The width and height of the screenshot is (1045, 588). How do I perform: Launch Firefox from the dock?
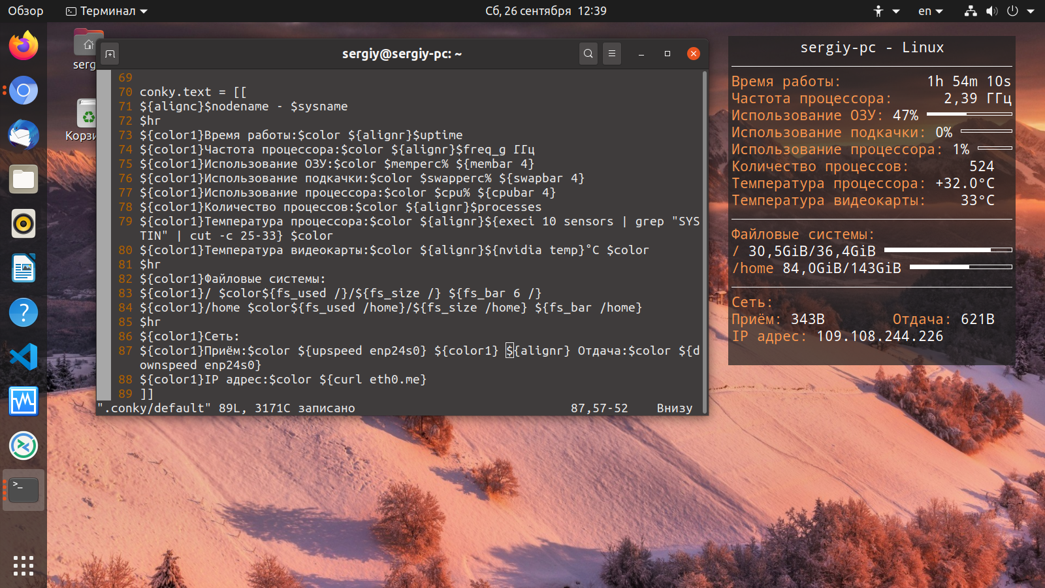pyautogui.click(x=24, y=46)
